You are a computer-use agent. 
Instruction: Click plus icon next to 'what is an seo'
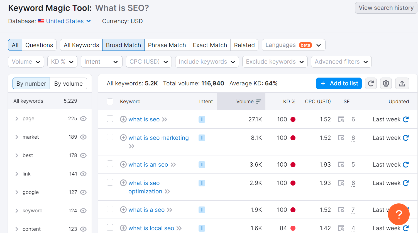[123, 165]
